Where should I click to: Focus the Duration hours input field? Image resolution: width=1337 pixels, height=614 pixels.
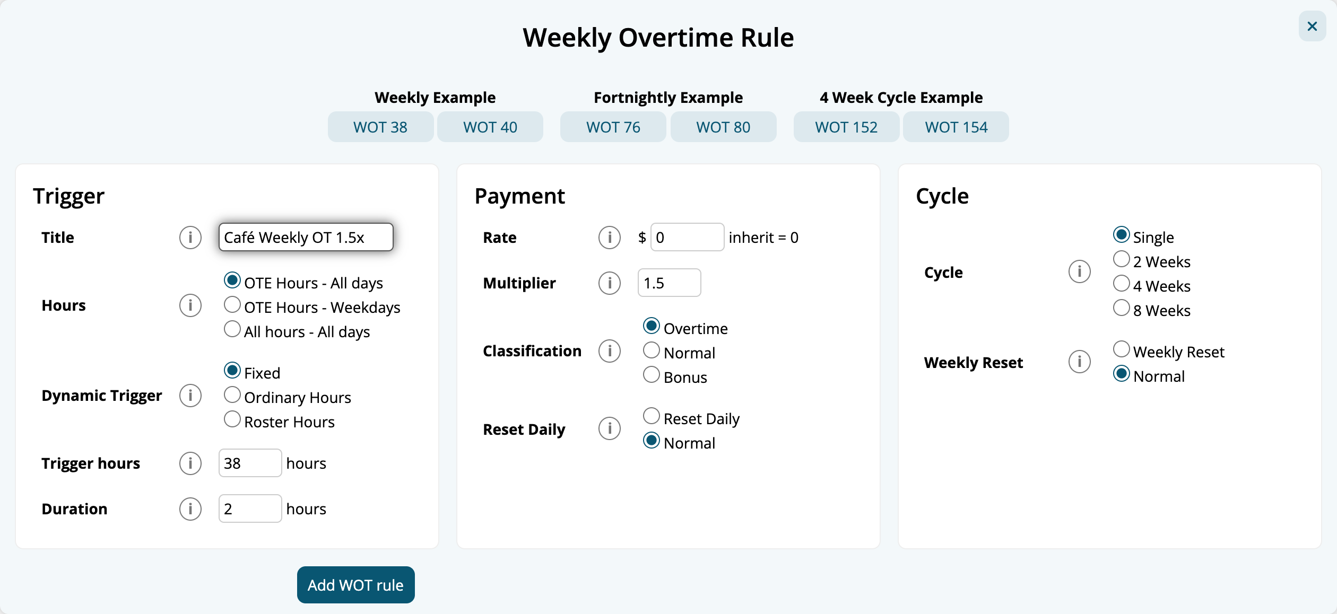(x=250, y=508)
